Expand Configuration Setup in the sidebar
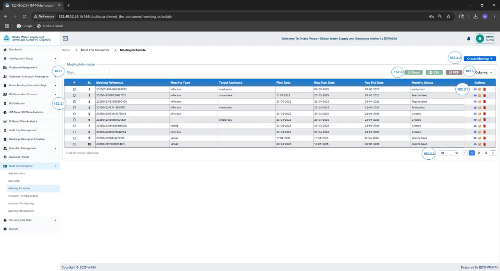The width and height of the screenshot is (500, 271). (30, 59)
